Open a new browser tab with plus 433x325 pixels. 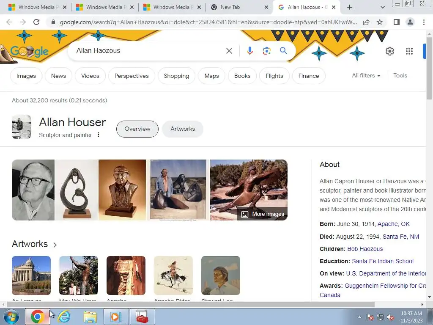[x=350, y=7]
